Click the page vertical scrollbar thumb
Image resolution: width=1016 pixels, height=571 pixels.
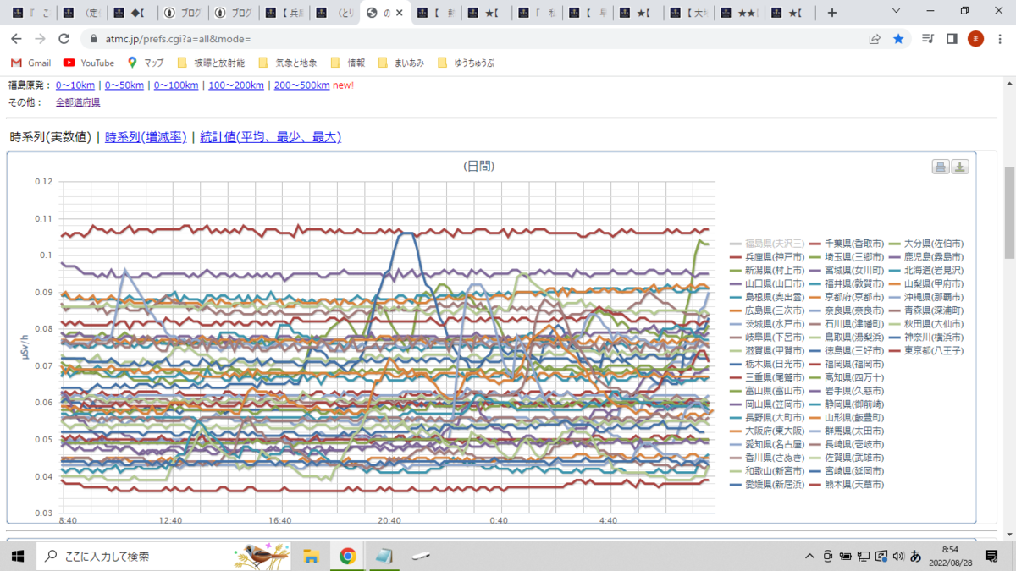tap(1009, 212)
